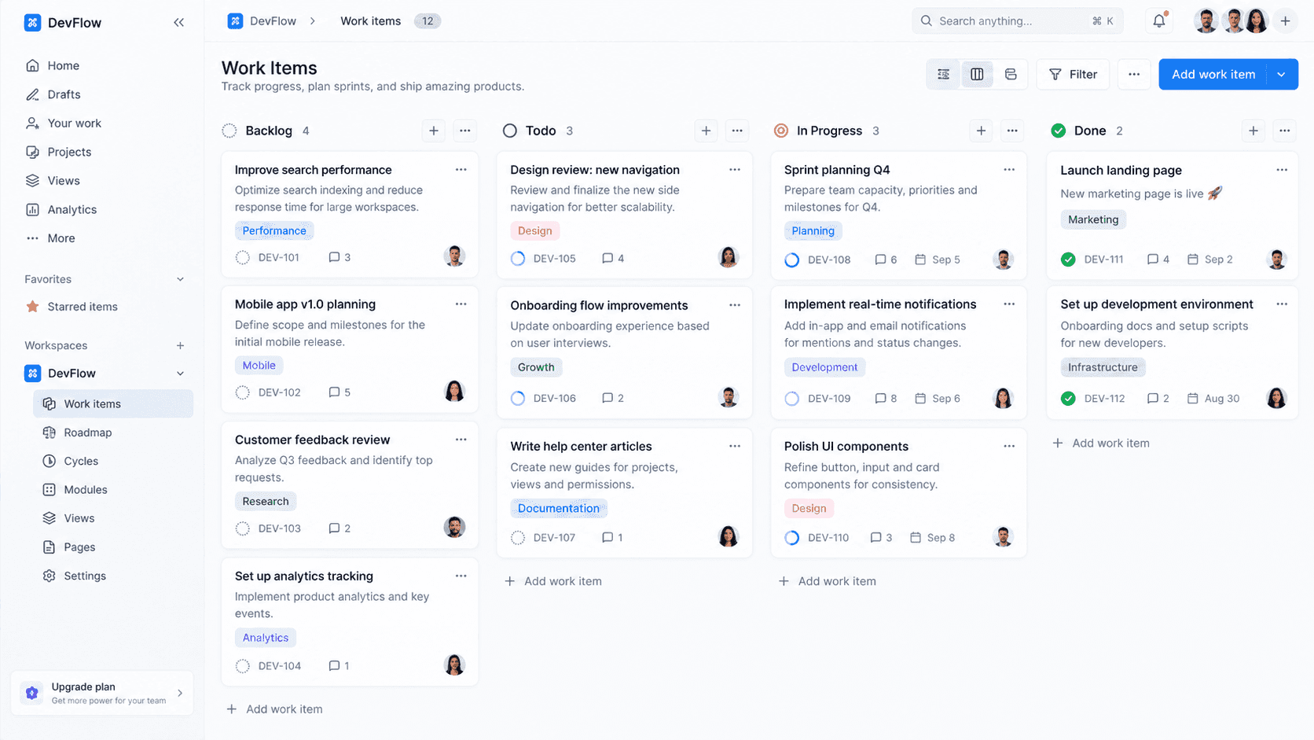1314x740 pixels.
Task: Collapse the sidebar with double-chevron icon
Action: click(x=178, y=22)
